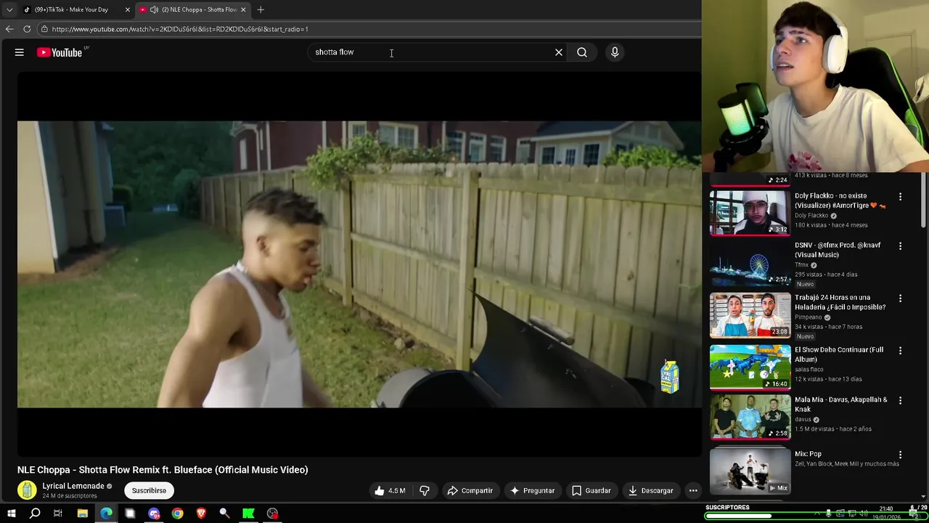Download the video with Descargar
This screenshot has height=523, width=929.
click(x=651, y=490)
